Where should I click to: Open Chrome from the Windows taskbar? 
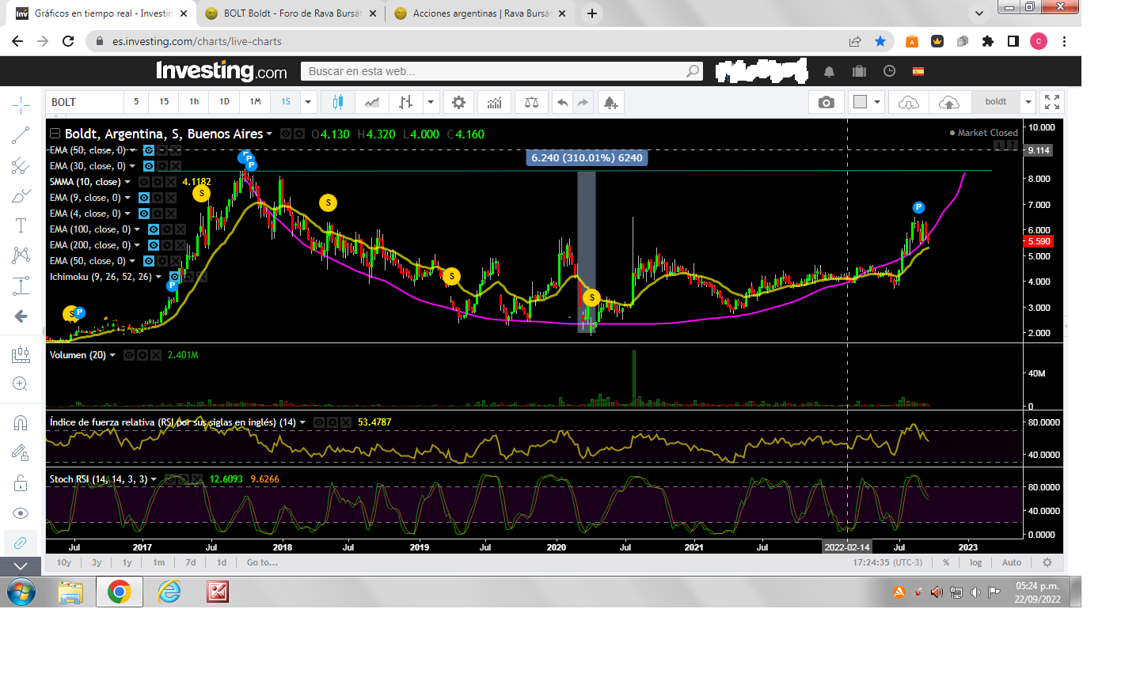coord(120,592)
